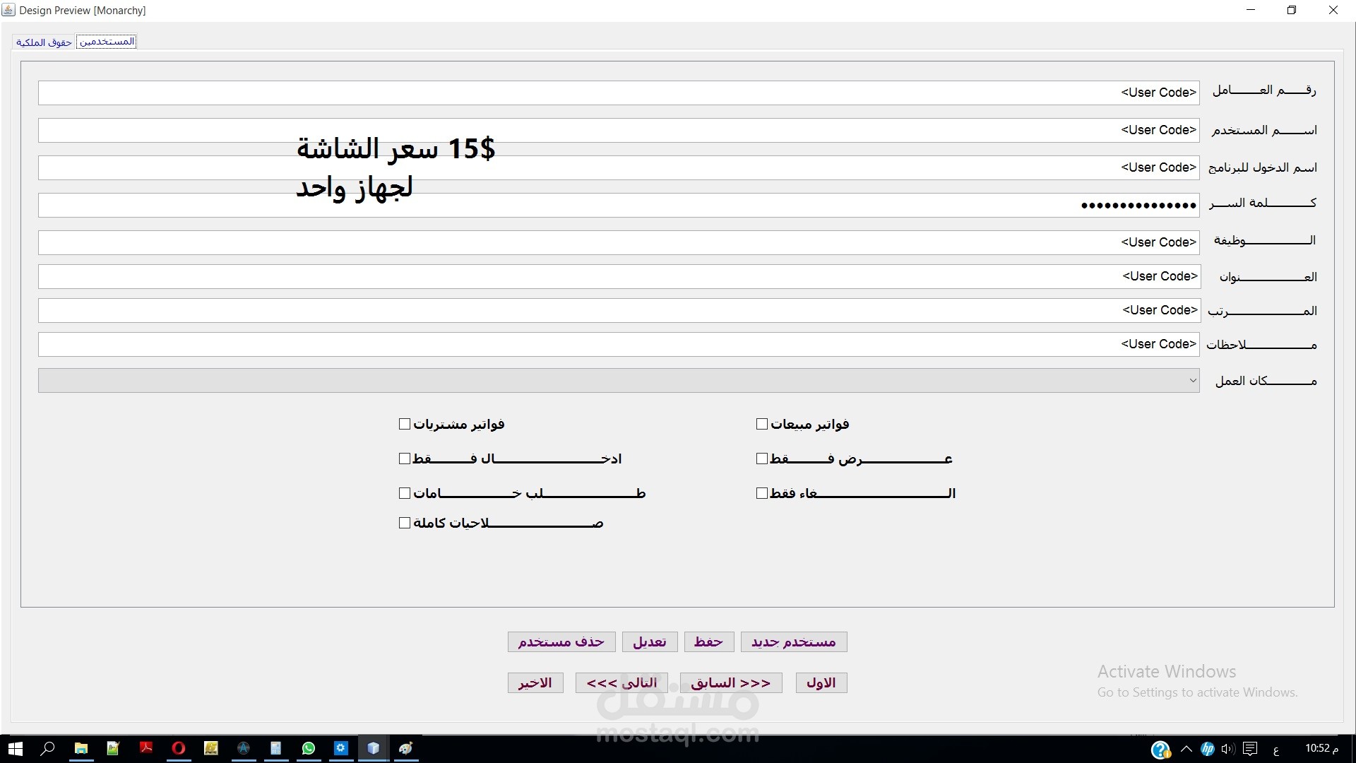Click the Adobe Acrobat taskbar icon

pos(145,748)
